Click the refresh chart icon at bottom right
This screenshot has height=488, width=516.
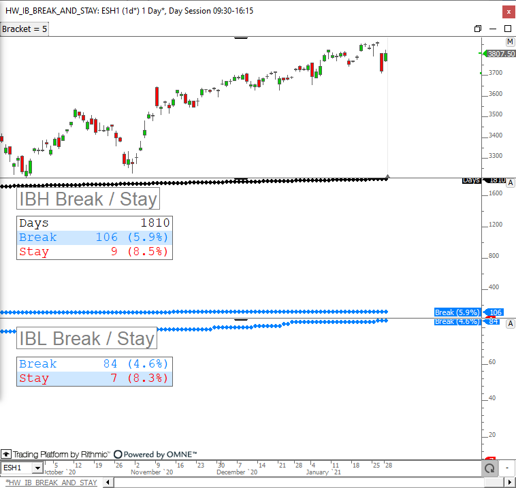tap(488, 468)
